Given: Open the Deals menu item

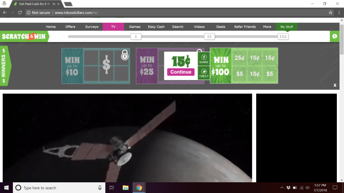Looking at the screenshot, I should tap(221, 27).
